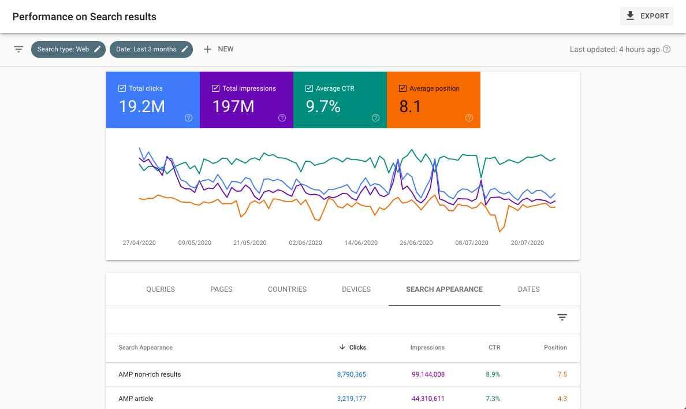
Task: Click the EXPORT button
Action: click(646, 16)
